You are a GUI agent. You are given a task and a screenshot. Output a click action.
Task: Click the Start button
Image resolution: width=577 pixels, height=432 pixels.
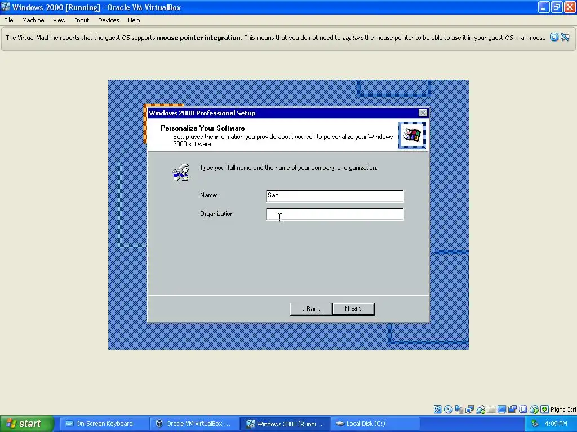(x=27, y=424)
